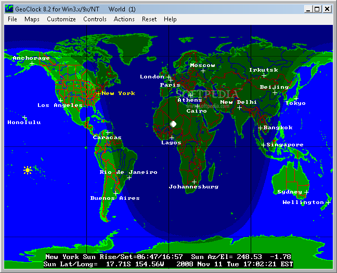Click the 2008 Nov 11 Tue date readout
The image size is (337, 273).
tap(208, 264)
